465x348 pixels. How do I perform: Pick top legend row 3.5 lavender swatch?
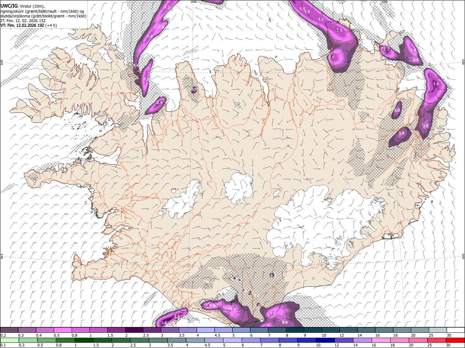[187, 330]
